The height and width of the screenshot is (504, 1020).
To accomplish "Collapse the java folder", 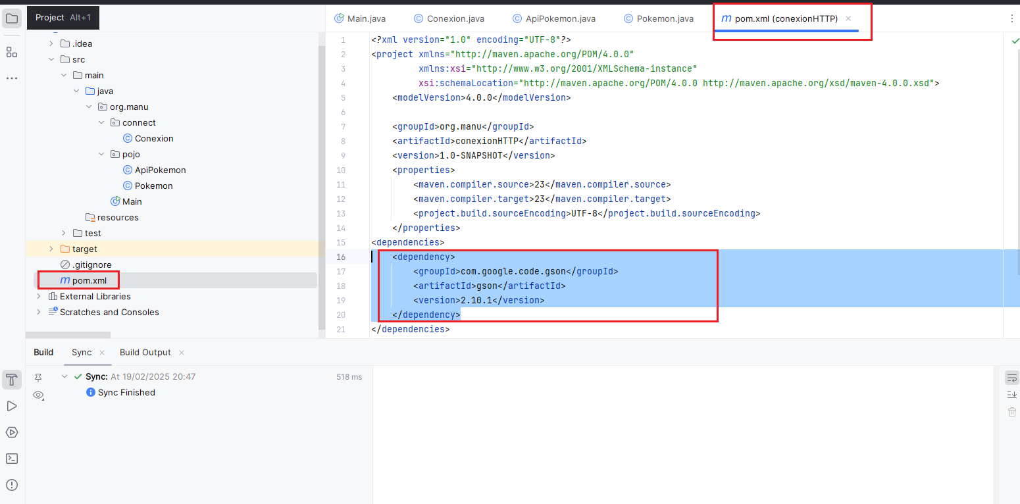I will 76,91.
